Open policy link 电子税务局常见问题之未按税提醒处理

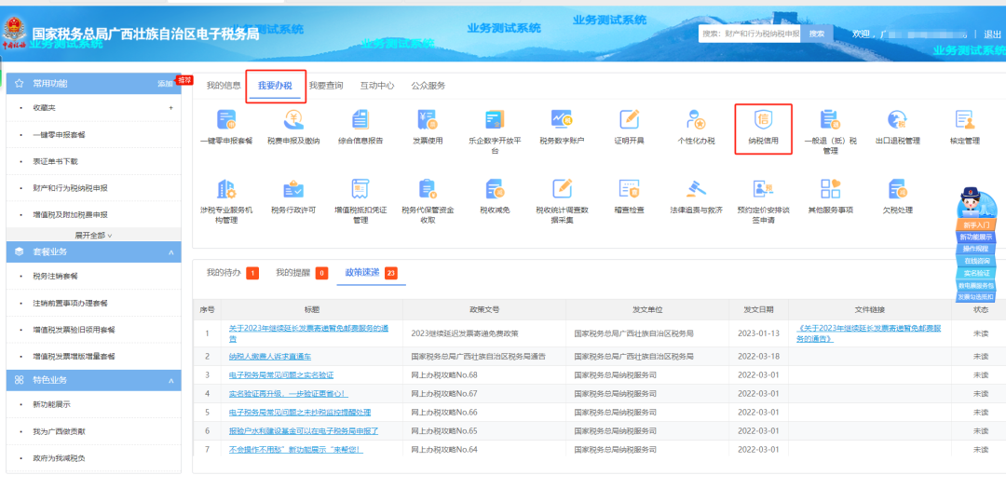300,412
